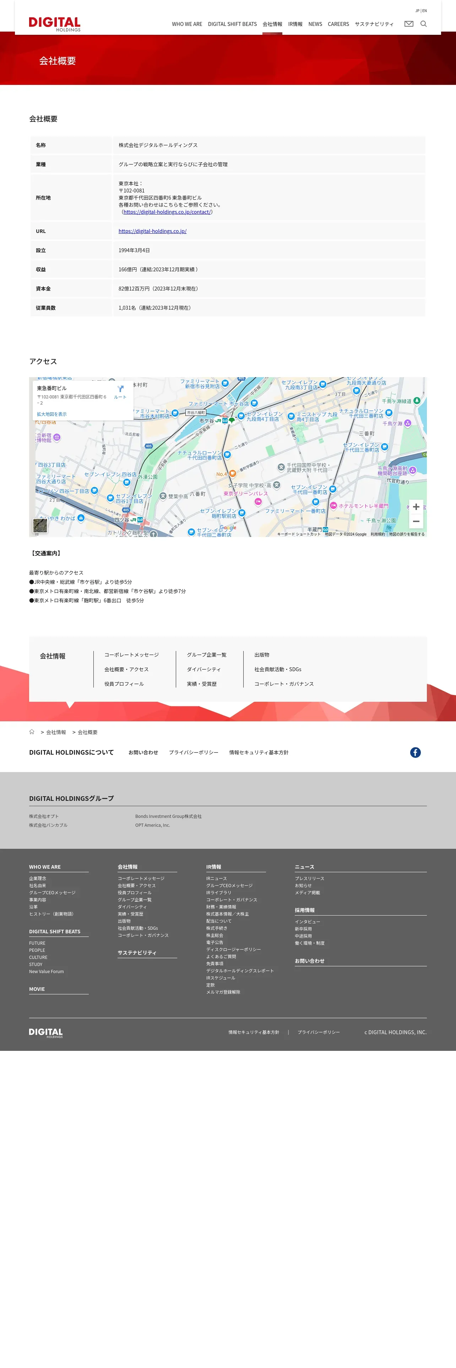The width and height of the screenshot is (456, 1368).
Task: Click 地図の誤りを報告する on map
Action: click(x=407, y=534)
